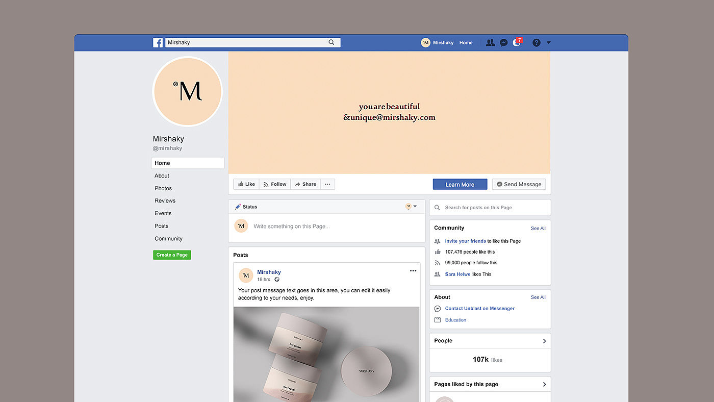
Task: Click the large Mirshaky profile picture
Action: tap(188, 92)
